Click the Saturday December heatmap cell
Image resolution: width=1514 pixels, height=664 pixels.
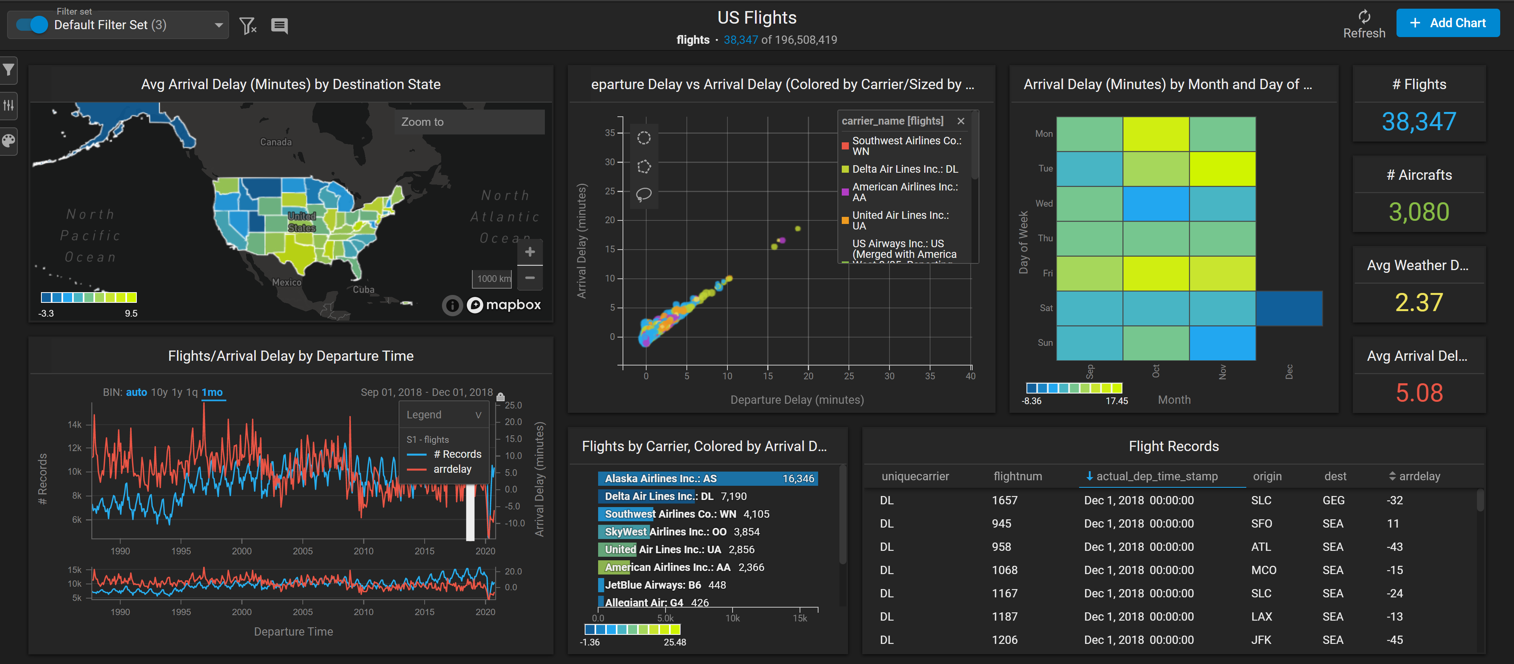pyautogui.click(x=1290, y=308)
